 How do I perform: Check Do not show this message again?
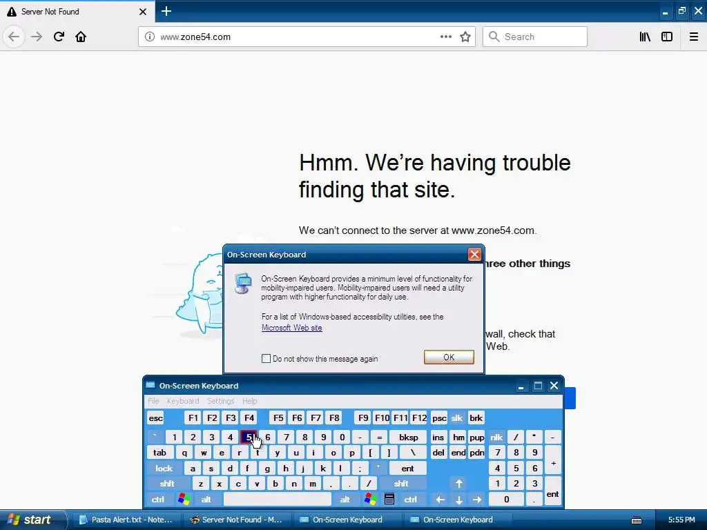coord(266,359)
